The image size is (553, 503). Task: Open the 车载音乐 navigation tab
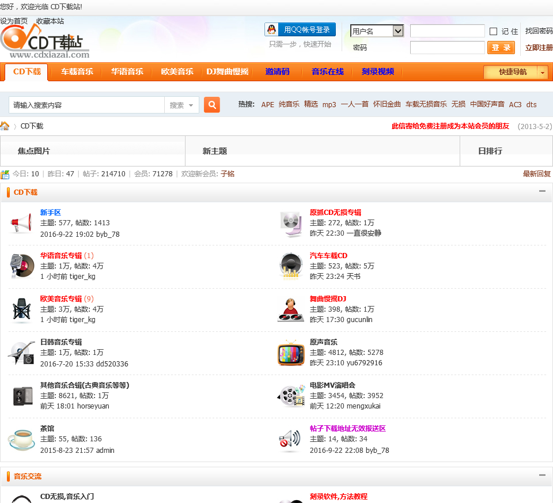coord(77,71)
